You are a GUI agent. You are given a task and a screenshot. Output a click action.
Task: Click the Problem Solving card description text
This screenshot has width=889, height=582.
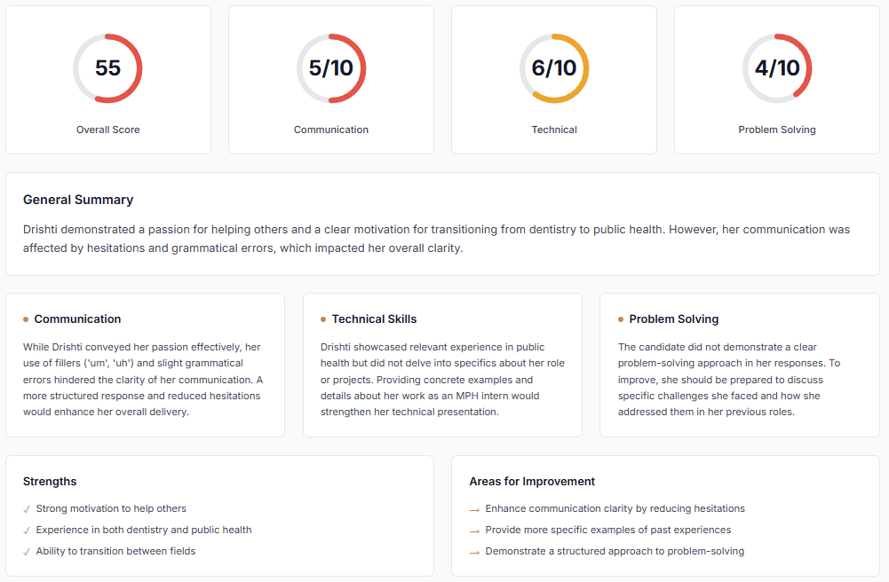coord(728,380)
